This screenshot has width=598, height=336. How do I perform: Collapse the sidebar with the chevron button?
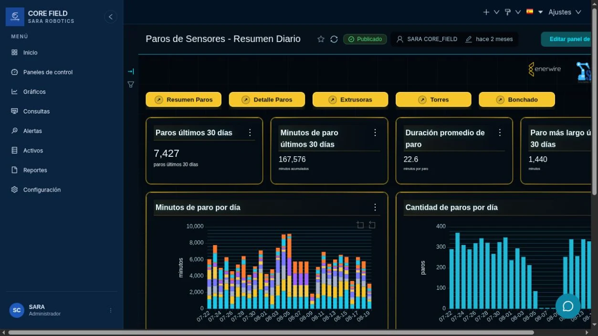point(111,17)
